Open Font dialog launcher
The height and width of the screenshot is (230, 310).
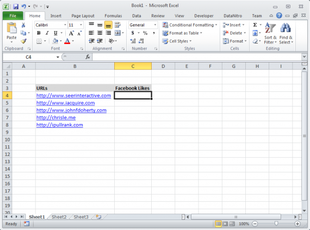pos(82,48)
